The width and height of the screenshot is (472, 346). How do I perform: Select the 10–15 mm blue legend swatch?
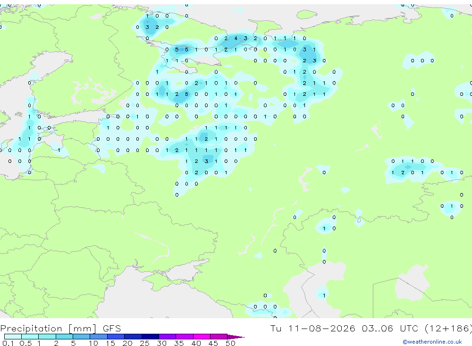(x=99, y=337)
